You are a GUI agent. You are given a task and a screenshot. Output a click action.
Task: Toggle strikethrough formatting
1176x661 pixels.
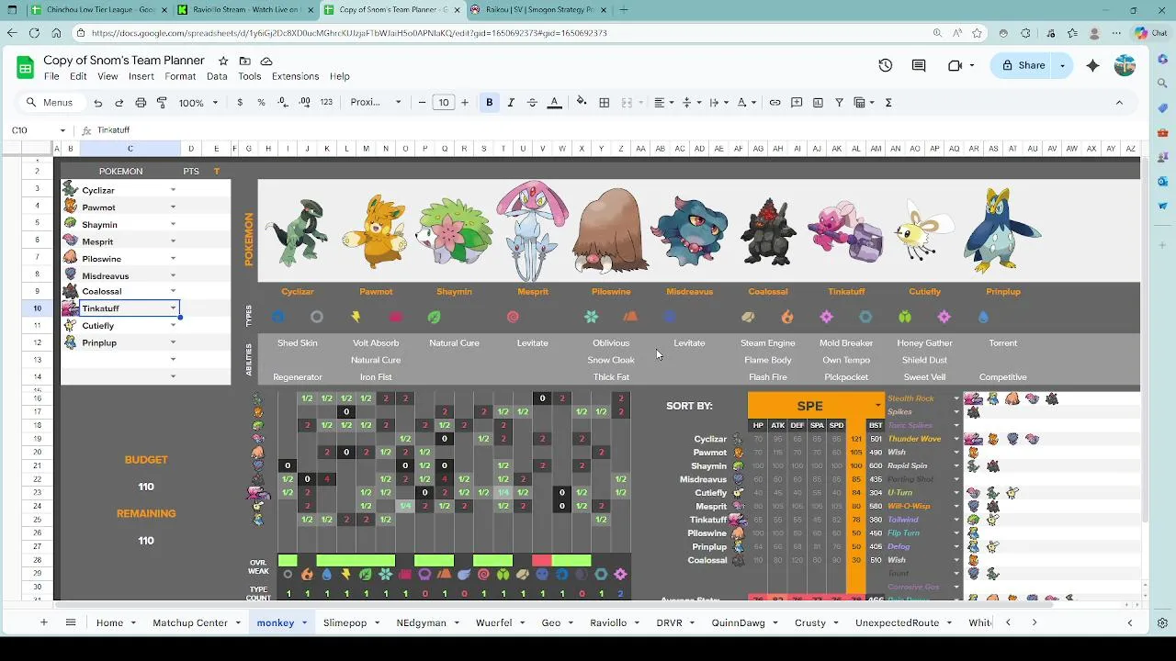[532, 103]
